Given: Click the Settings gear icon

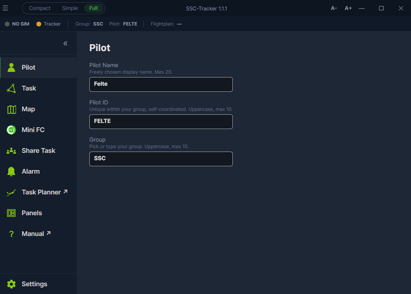Looking at the screenshot, I should pyautogui.click(x=11, y=284).
